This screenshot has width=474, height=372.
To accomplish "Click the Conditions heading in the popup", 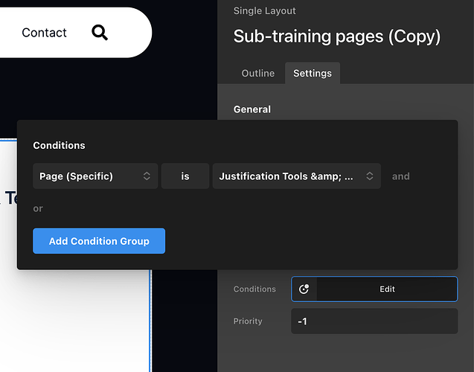I will click(x=59, y=146).
